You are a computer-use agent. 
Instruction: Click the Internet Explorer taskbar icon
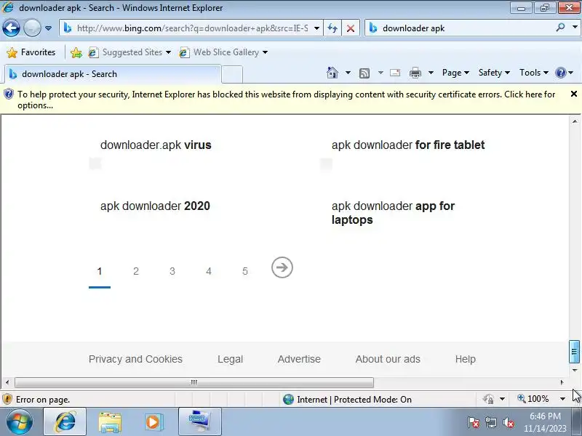coord(65,422)
